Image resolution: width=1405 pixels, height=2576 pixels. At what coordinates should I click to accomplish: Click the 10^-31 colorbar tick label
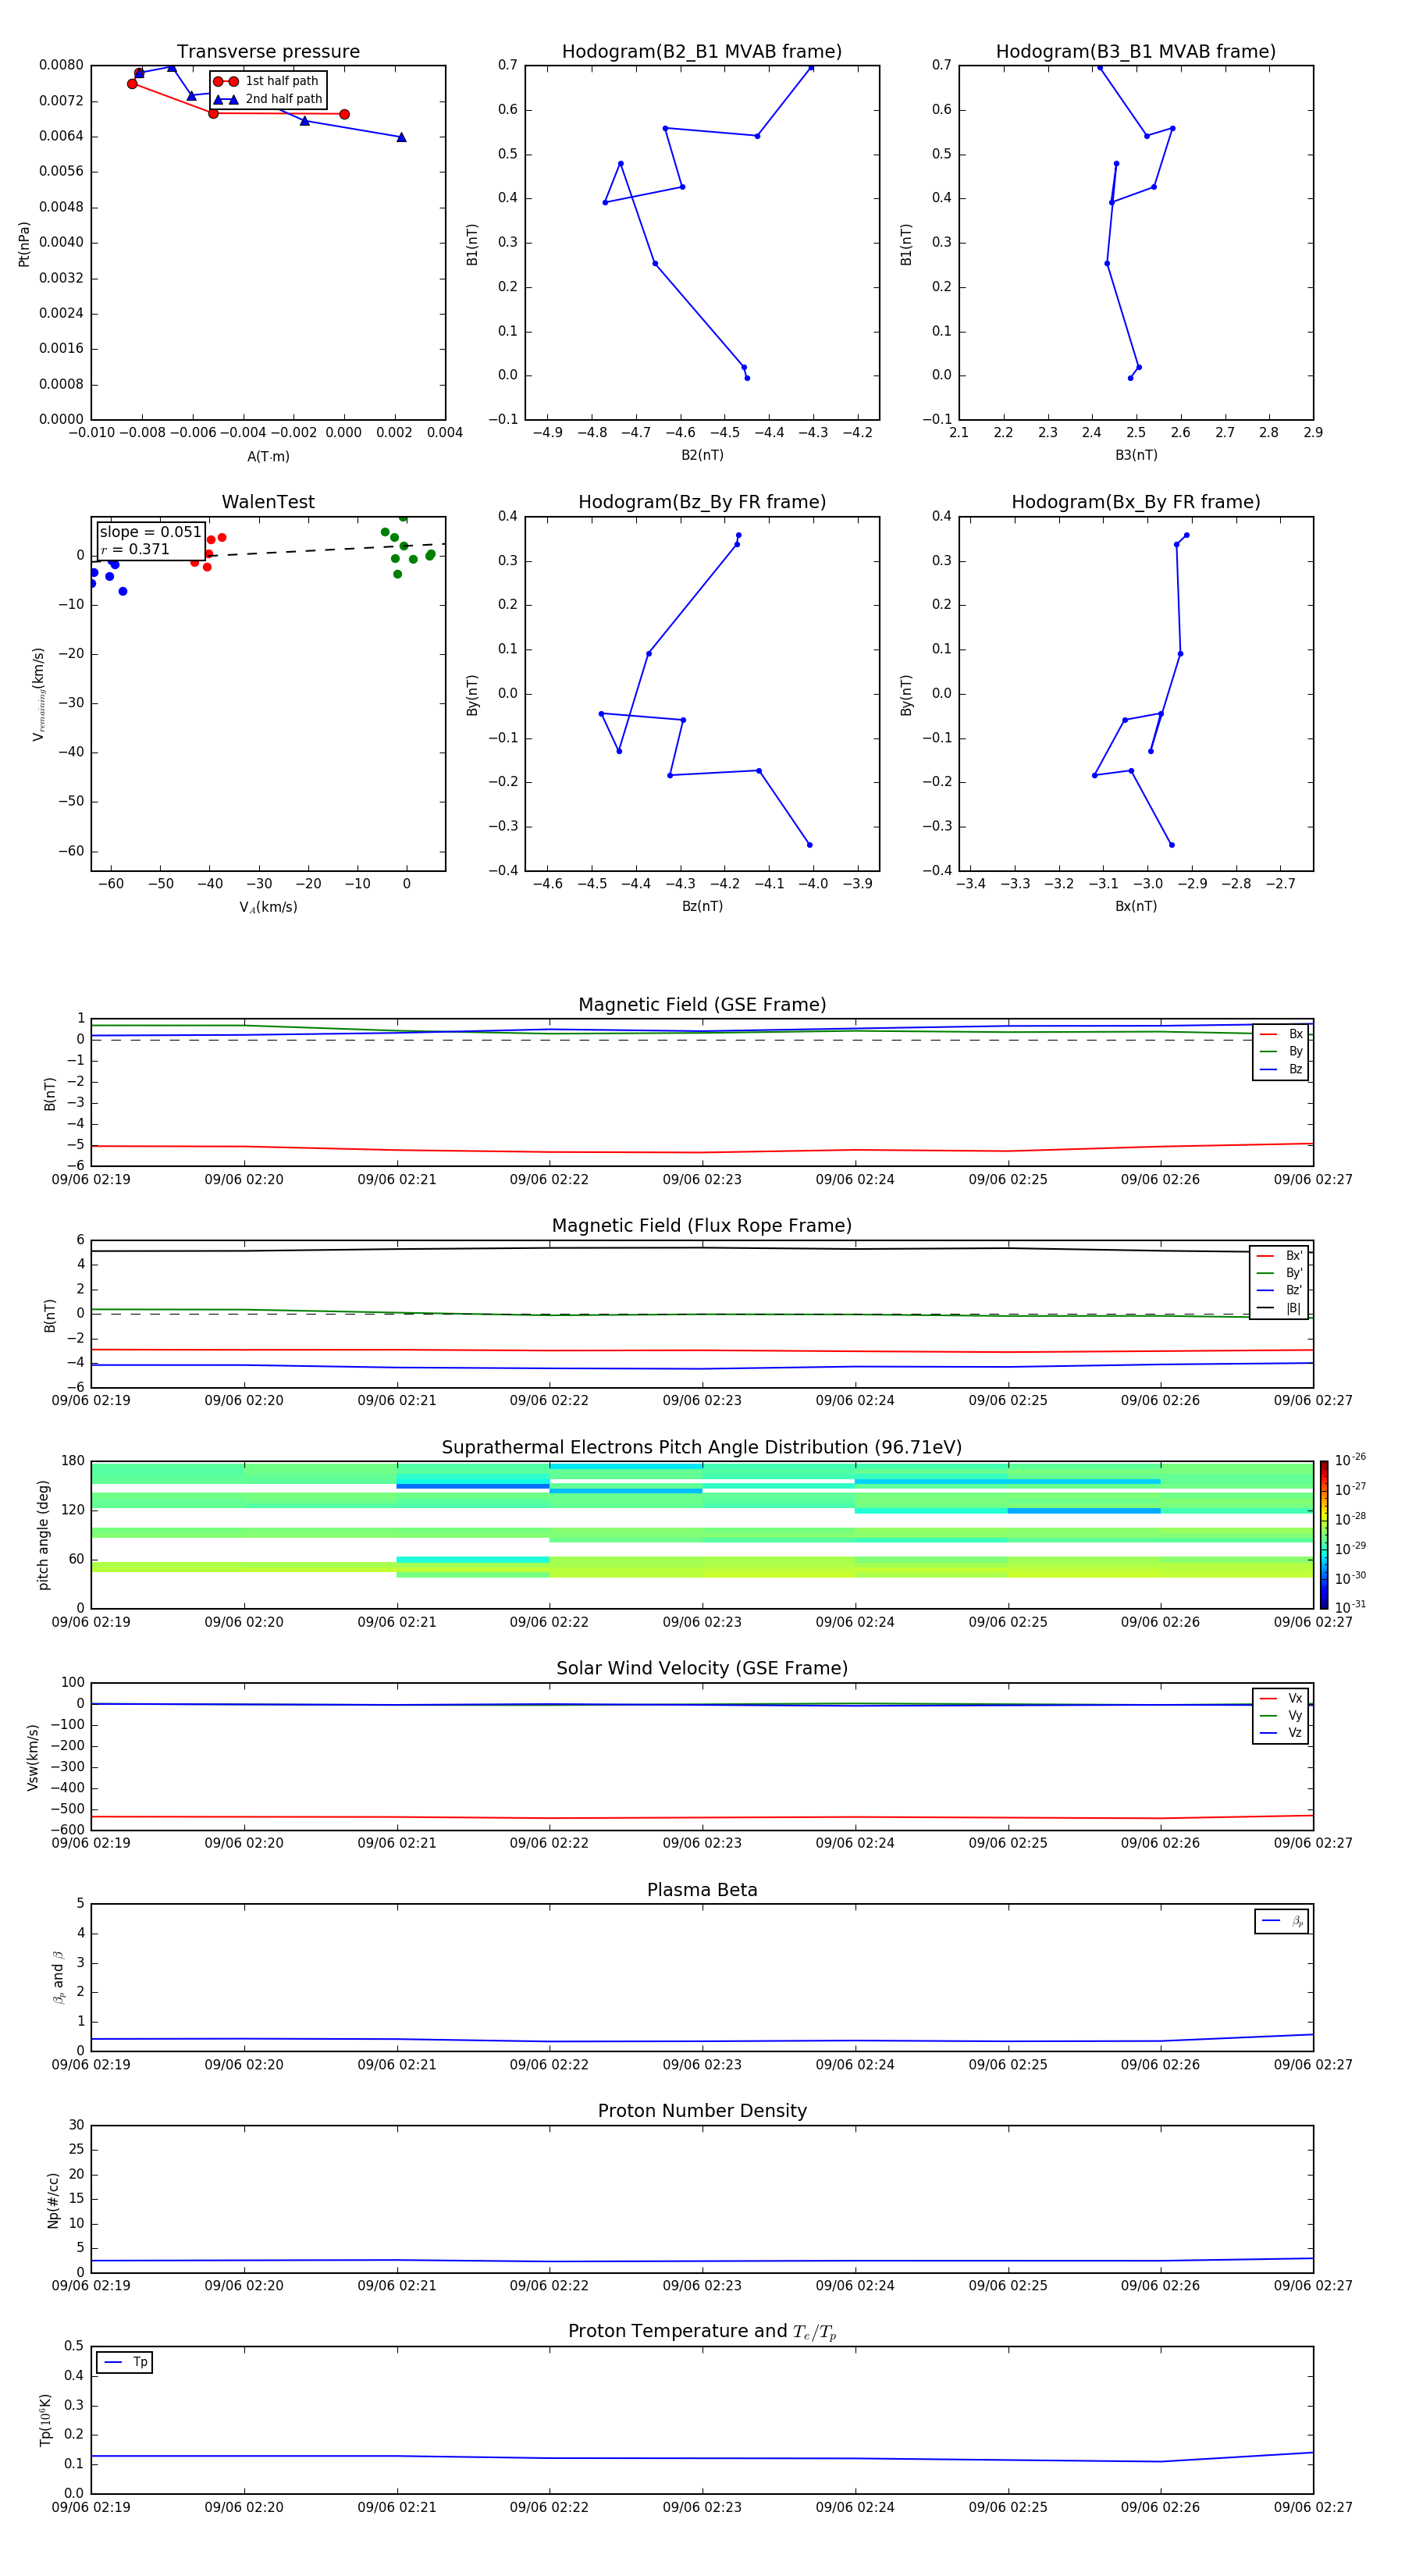[1350, 1607]
